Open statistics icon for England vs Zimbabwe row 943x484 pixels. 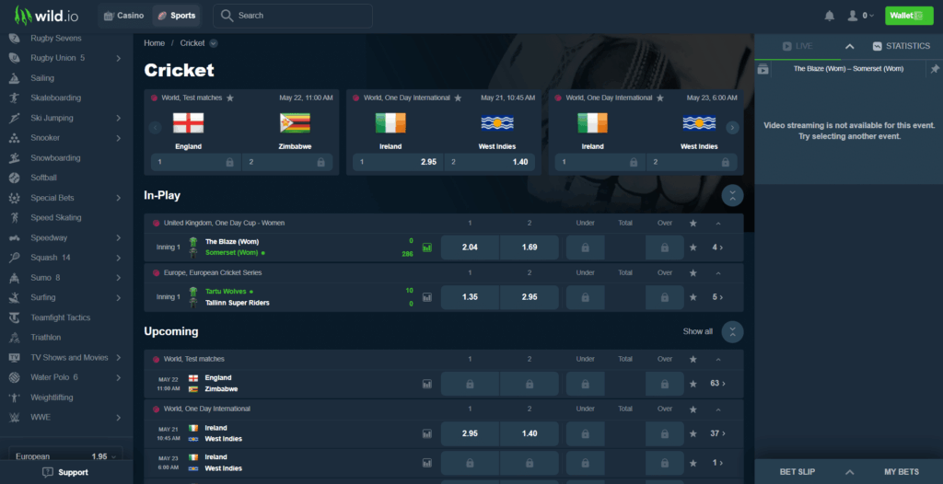click(x=427, y=384)
